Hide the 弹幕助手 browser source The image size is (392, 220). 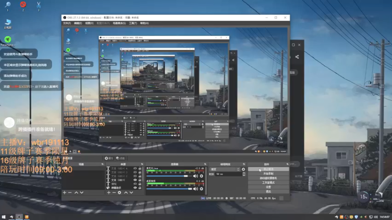135,188
